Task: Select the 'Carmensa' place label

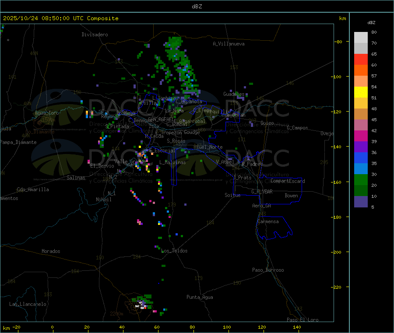Action: tap(268, 221)
